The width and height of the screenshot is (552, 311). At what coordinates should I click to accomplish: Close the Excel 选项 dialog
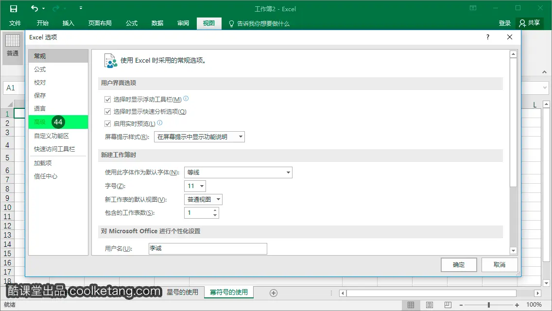[509, 37]
